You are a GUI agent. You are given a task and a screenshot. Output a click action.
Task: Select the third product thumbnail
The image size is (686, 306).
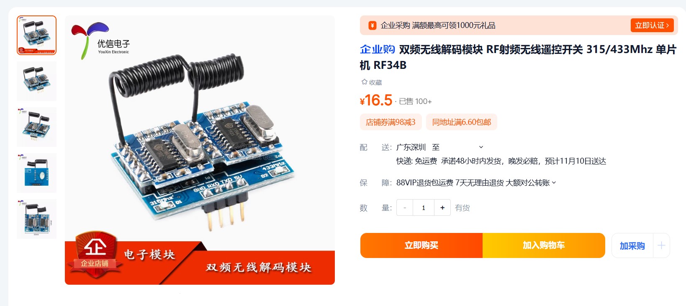click(x=36, y=127)
